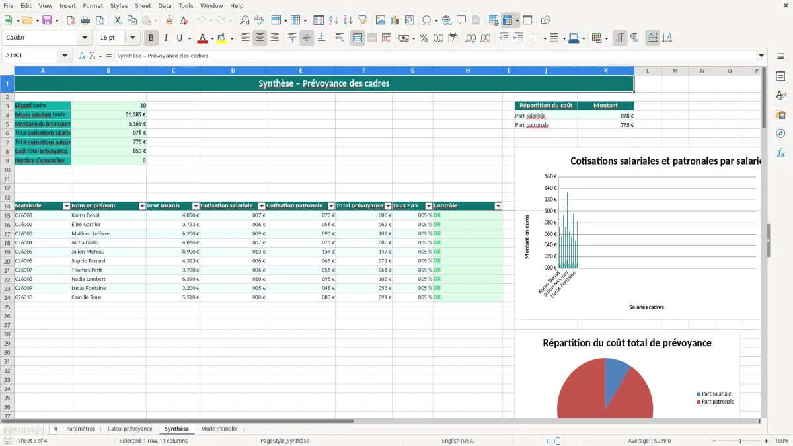Apply the red font color swatch

click(x=203, y=38)
